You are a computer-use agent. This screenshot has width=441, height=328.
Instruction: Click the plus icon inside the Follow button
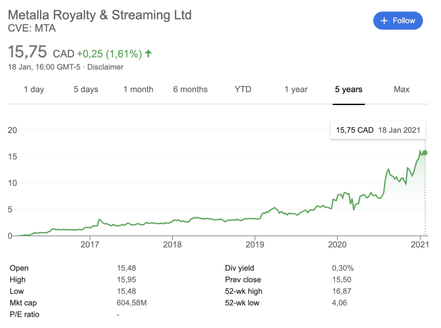[383, 20]
